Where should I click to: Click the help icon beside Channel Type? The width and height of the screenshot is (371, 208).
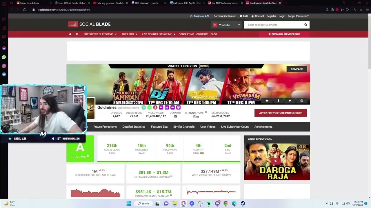click(206, 112)
